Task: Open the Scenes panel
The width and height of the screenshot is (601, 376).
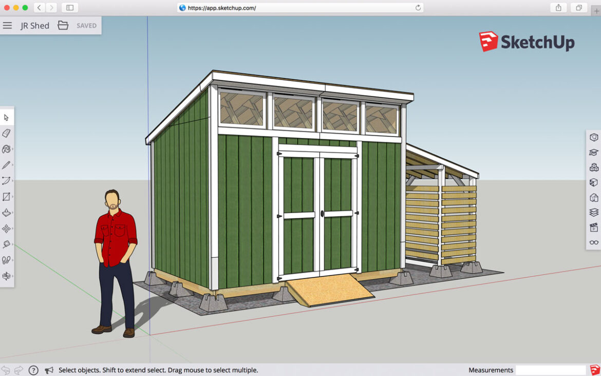Action: pos(593,227)
